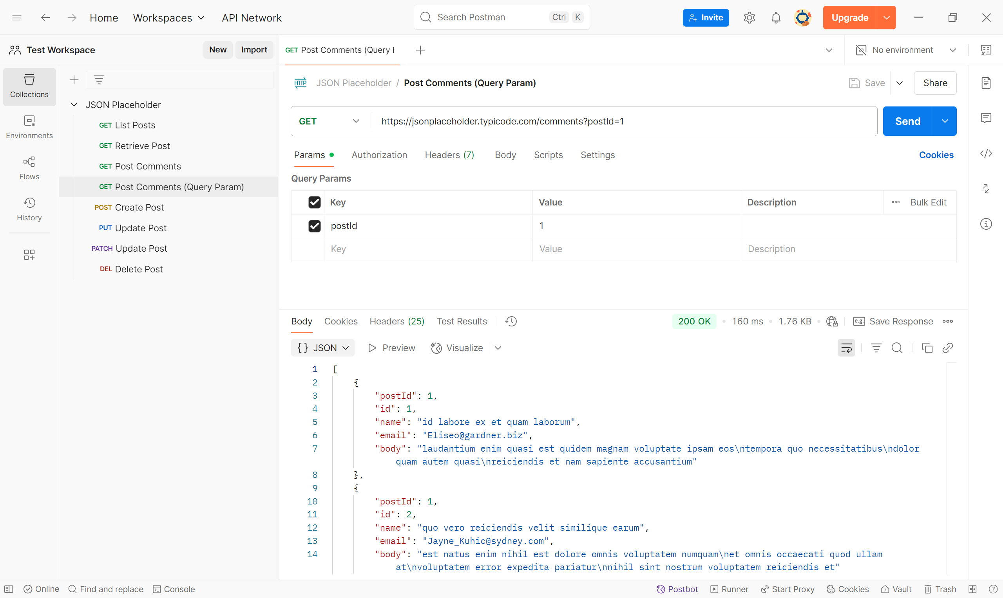Click the empty Key field in params
The width and height of the screenshot is (1003, 598).
[428, 249]
